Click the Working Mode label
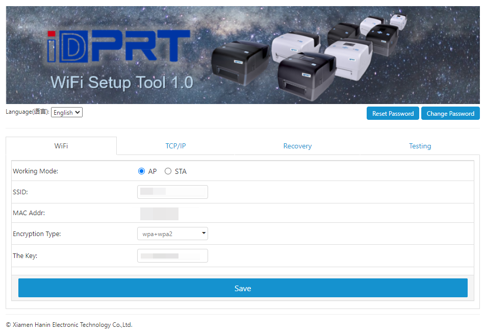The height and width of the screenshot is (335, 485). (x=36, y=171)
